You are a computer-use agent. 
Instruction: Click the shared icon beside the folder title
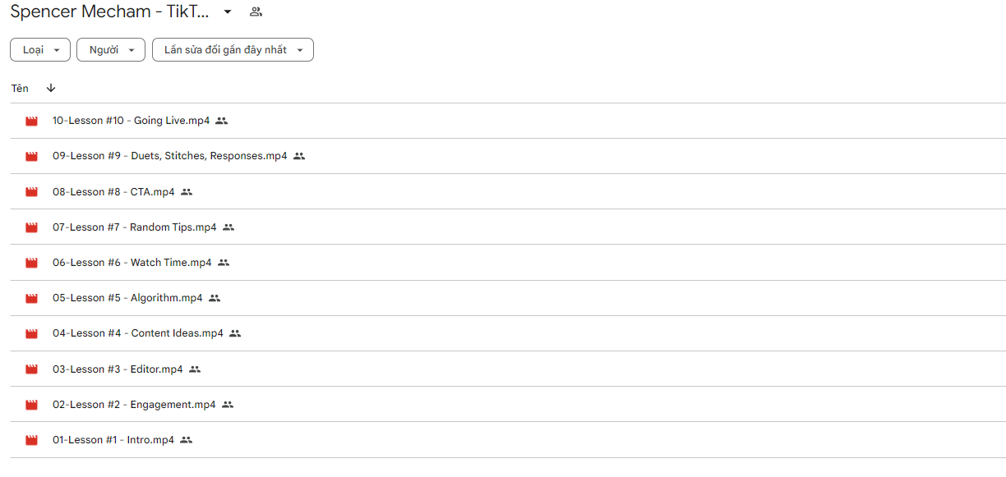[x=256, y=12]
